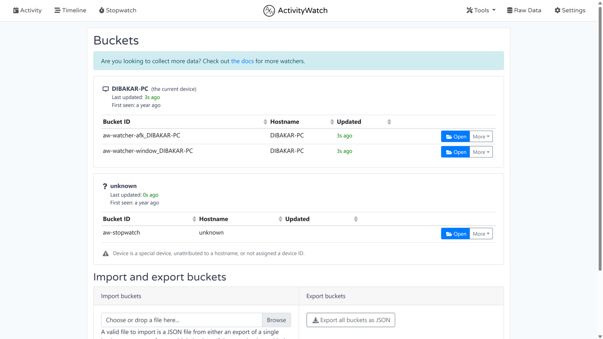Click the question mark icon beside unknown
Viewport: 603px width, 339px height.
[105, 186]
